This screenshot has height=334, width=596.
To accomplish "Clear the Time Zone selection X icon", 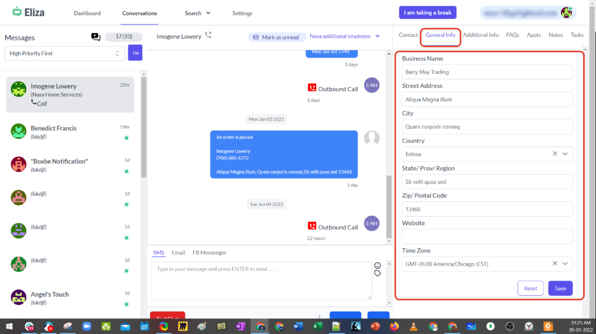I will 555,263.
